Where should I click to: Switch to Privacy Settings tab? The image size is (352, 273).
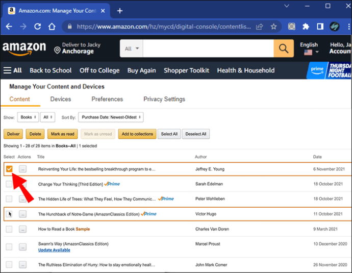pyautogui.click(x=164, y=99)
